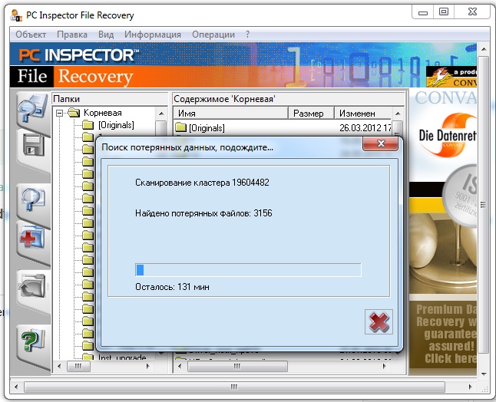The image size is (496, 402).
Task: Click Осталось: 131 мин text
Action: [173, 287]
